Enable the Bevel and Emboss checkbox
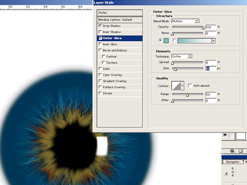 (100, 50)
